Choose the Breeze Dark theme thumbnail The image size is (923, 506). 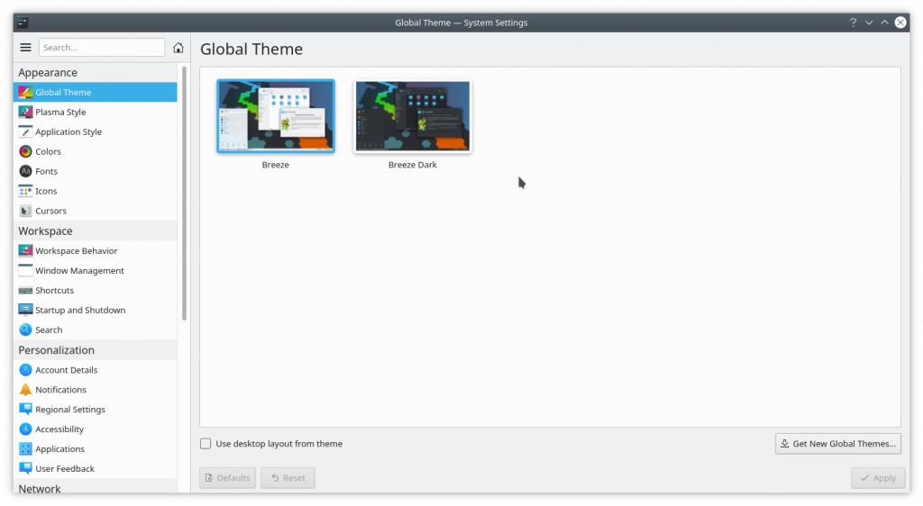(413, 117)
